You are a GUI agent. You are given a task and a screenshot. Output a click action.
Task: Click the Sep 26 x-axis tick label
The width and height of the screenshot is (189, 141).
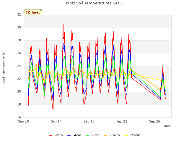(x=154, y=121)
